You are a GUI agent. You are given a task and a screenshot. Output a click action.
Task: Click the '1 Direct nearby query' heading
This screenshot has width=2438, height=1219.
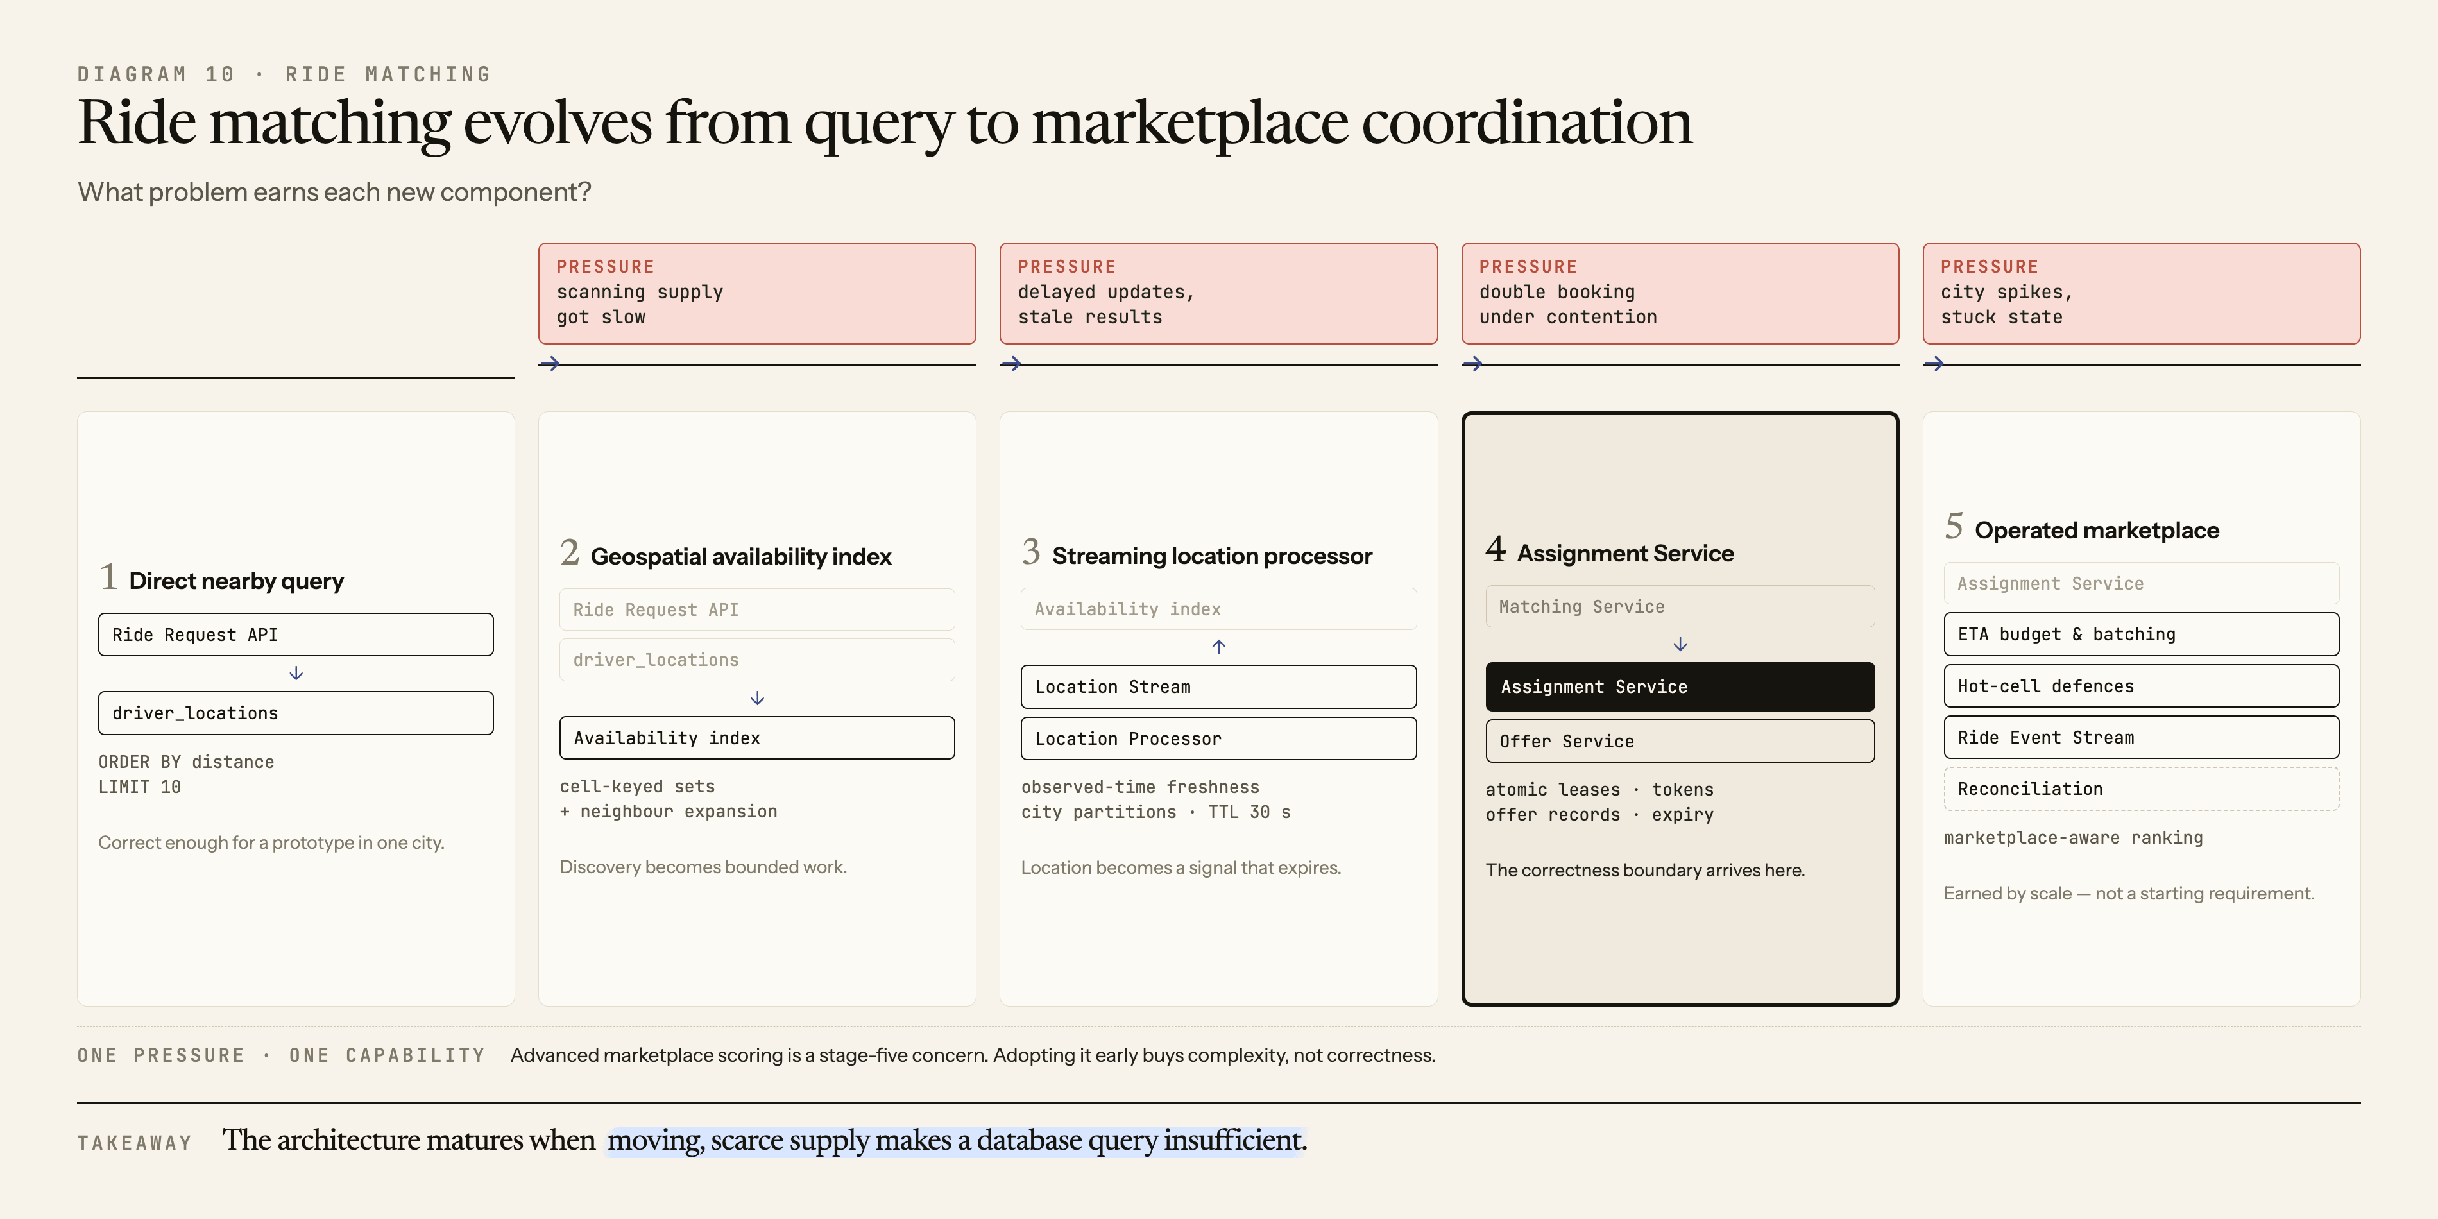[x=221, y=578]
